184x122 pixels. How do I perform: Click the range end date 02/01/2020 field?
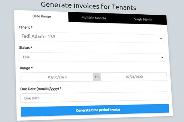tap(134, 77)
